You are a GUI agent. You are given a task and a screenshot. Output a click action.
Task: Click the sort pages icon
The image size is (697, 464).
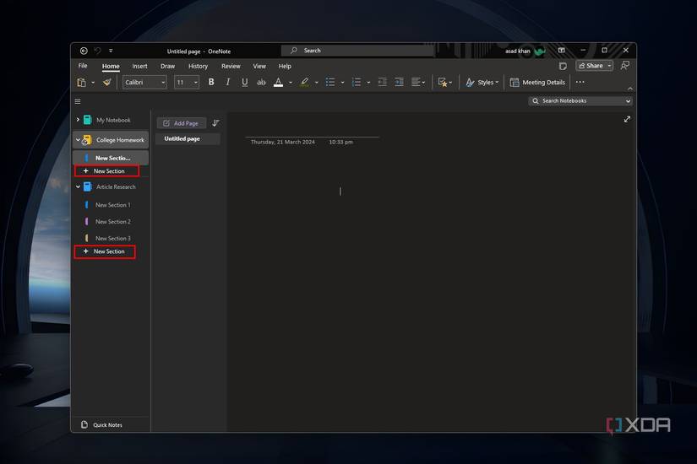(x=215, y=123)
